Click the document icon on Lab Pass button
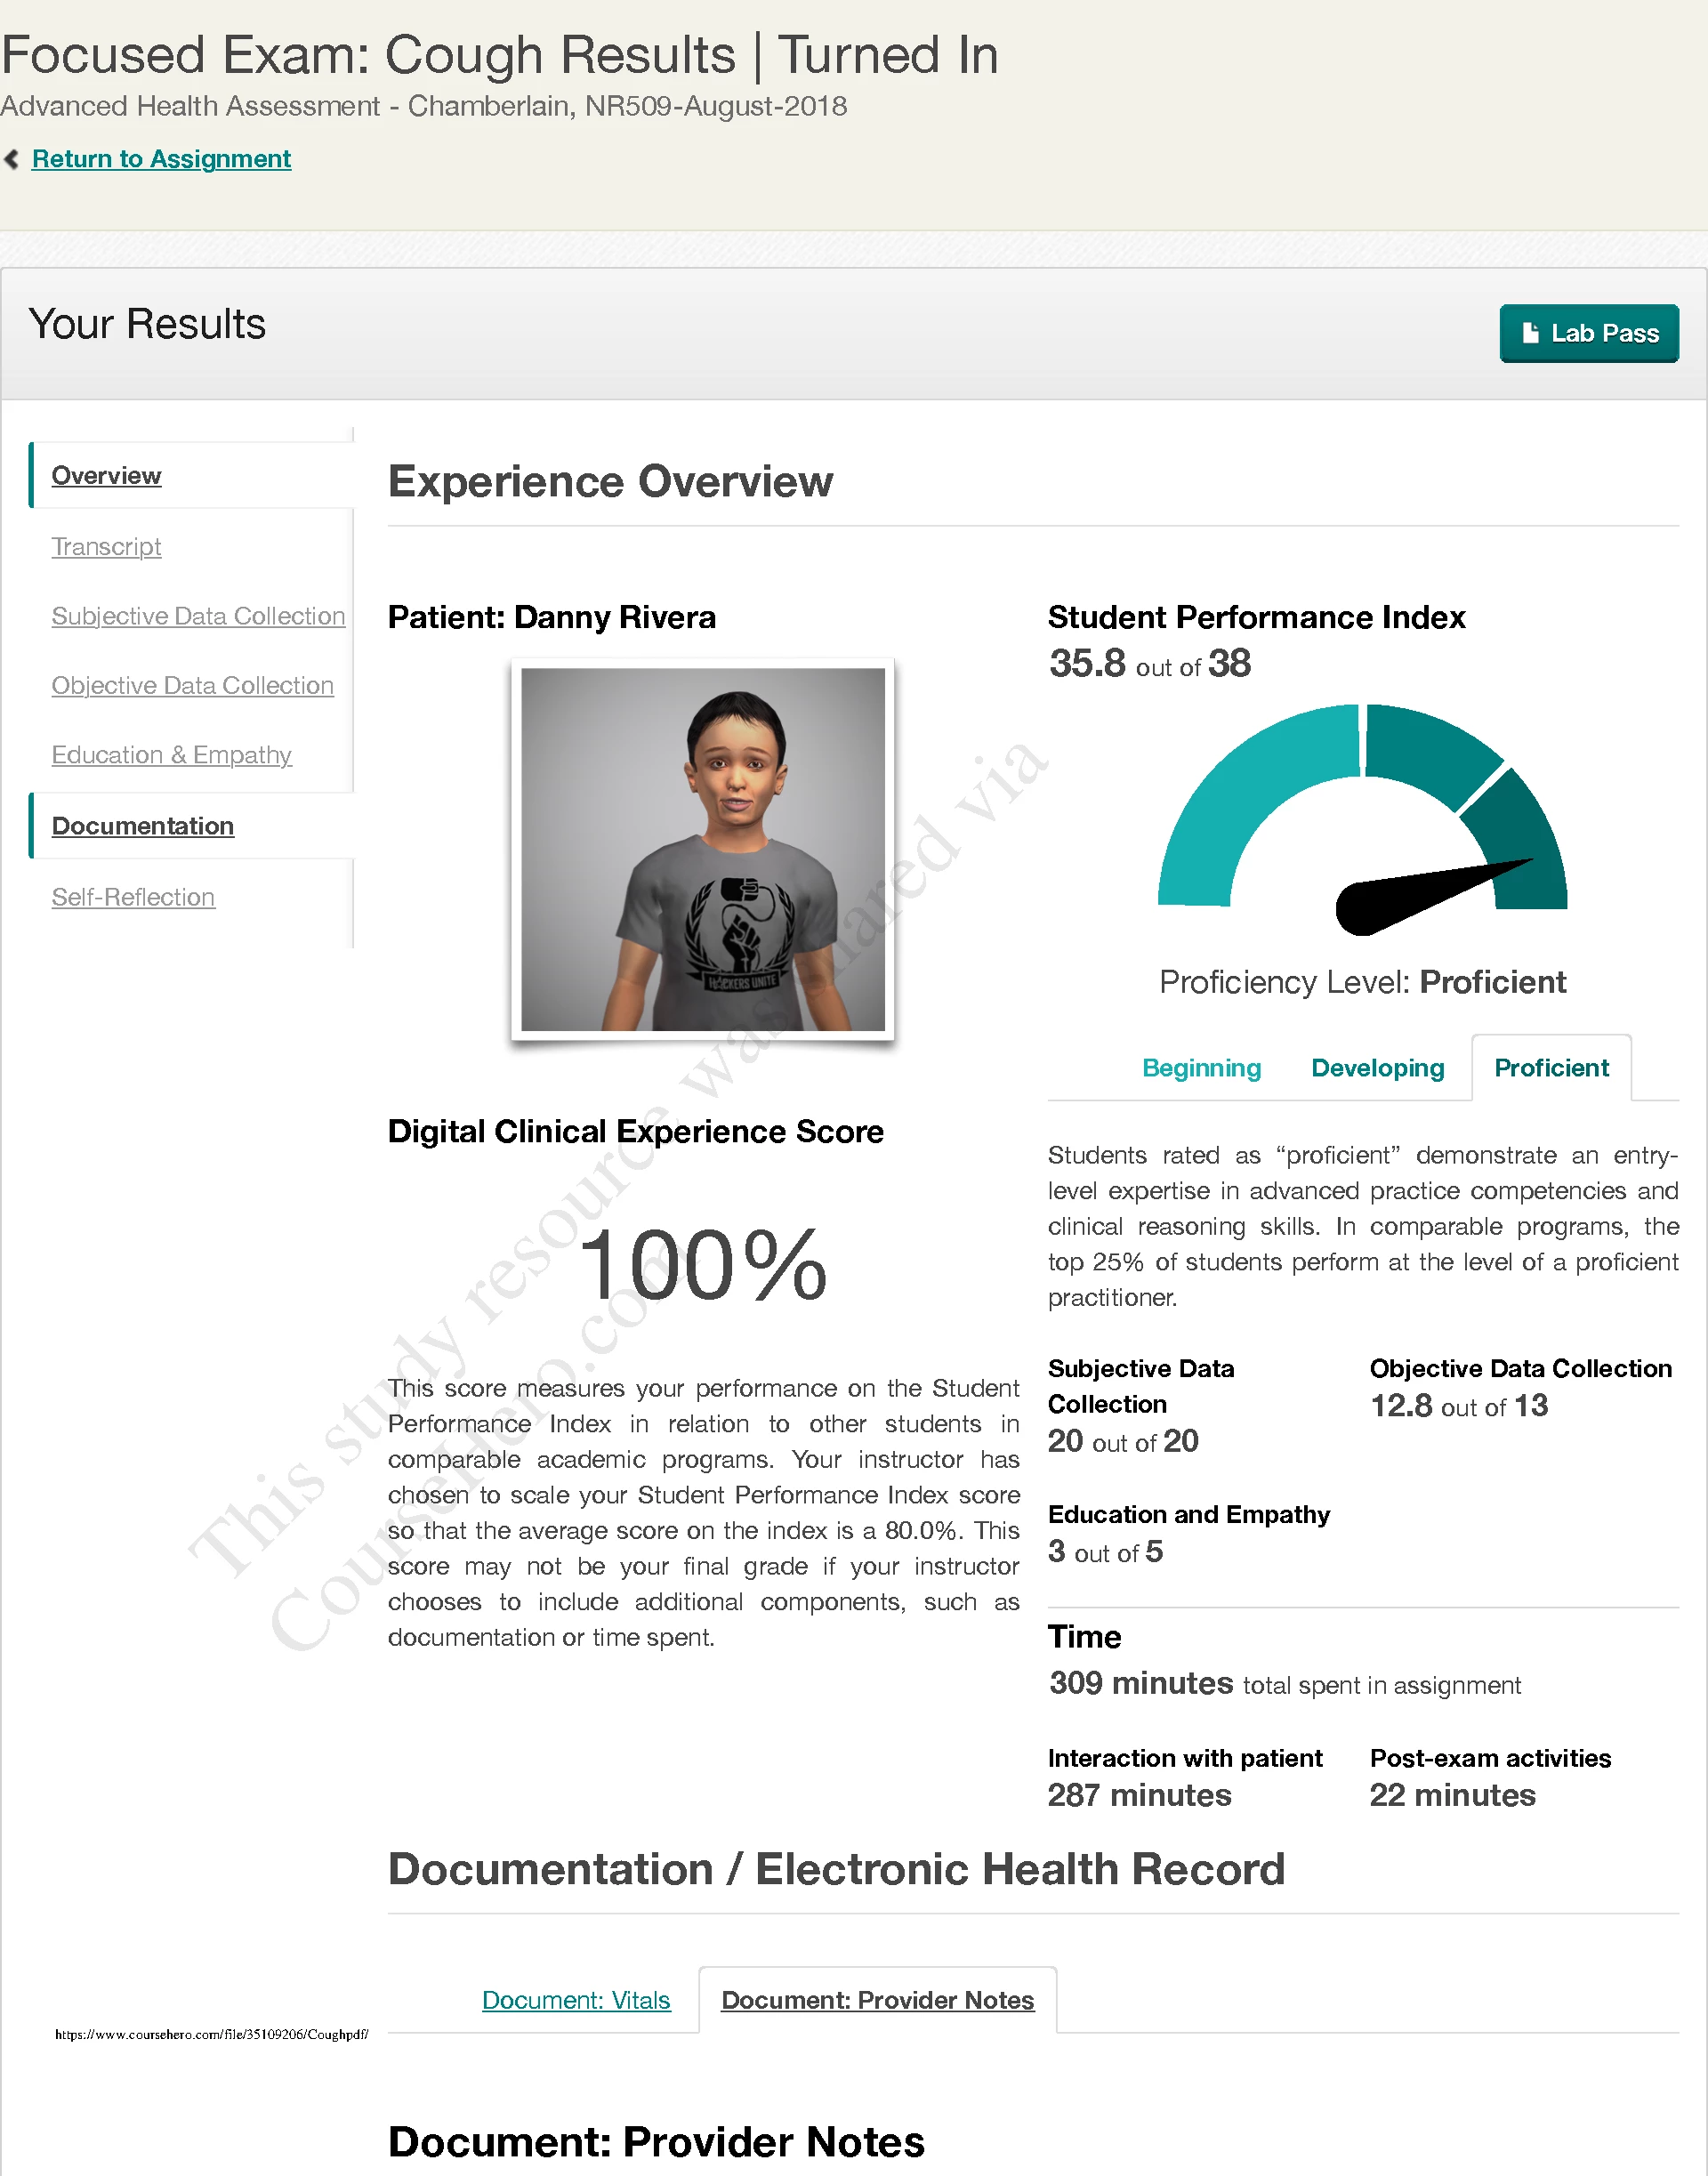This screenshot has height=2176, width=1708. coord(1530,333)
